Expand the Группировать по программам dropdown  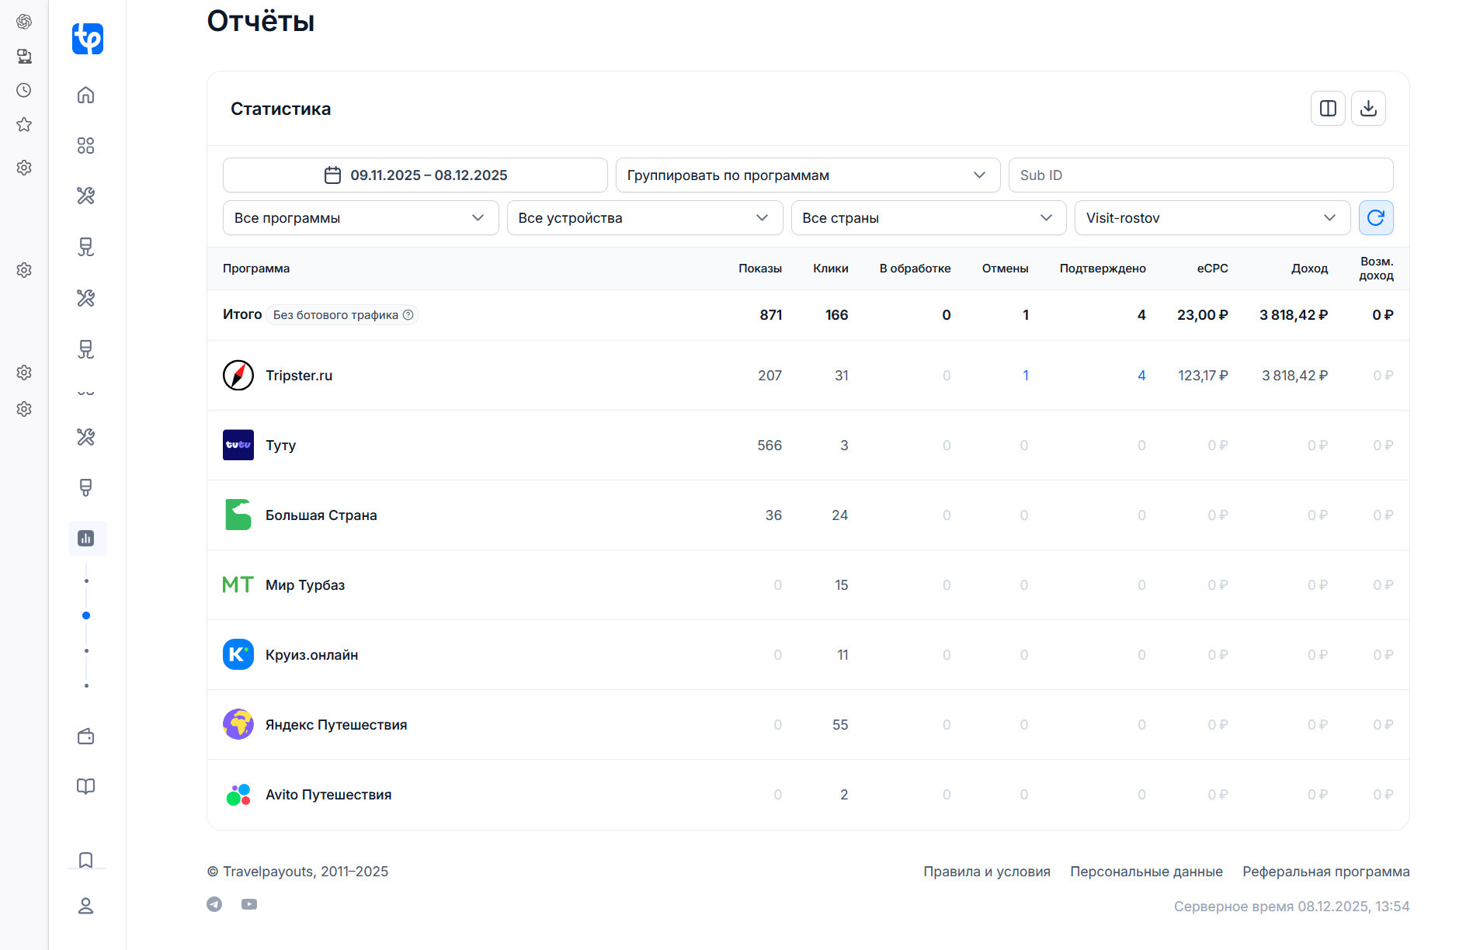808,175
